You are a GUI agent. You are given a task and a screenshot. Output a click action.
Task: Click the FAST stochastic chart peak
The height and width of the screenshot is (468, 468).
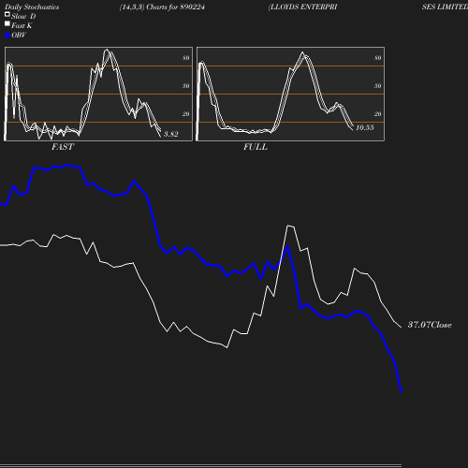(107, 50)
